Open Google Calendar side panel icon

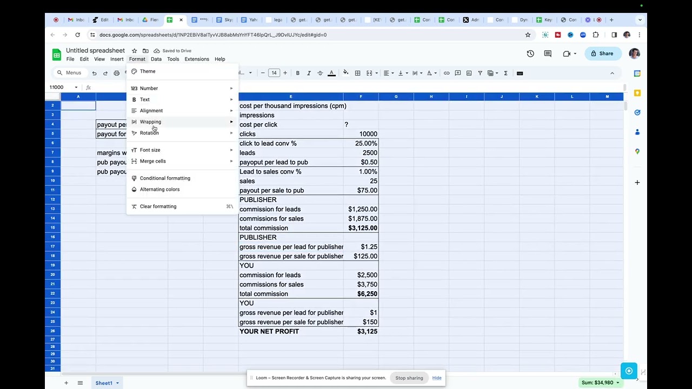(x=637, y=73)
